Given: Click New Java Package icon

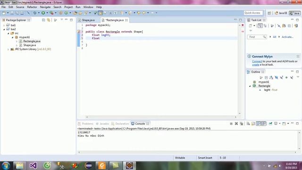Looking at the screenshot, I should 61,13.
